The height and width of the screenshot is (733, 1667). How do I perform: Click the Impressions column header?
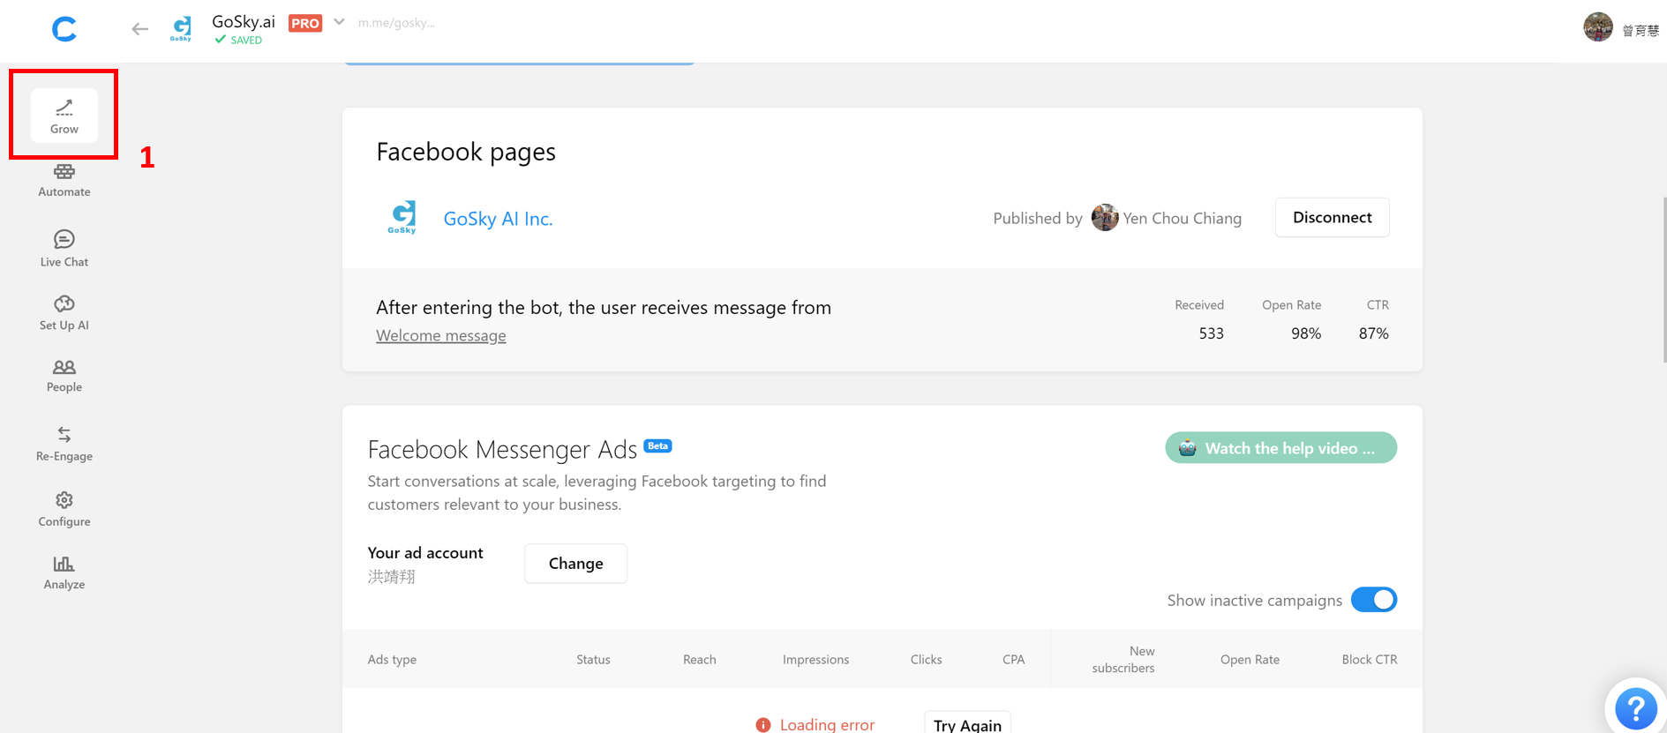click(815, 659)
